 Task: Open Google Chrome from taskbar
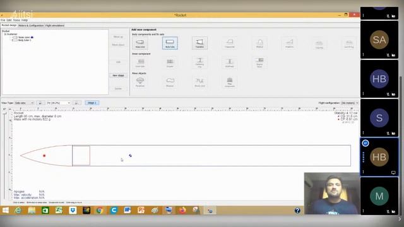pos(100,210)
